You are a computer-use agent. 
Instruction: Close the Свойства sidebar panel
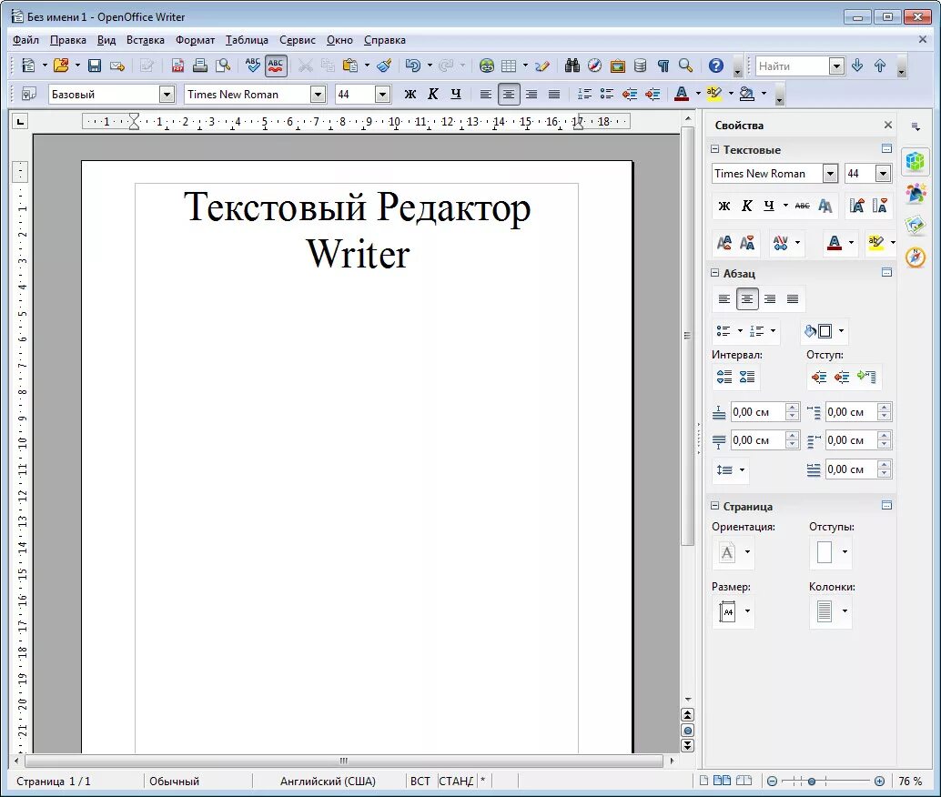tap(887, 125)
